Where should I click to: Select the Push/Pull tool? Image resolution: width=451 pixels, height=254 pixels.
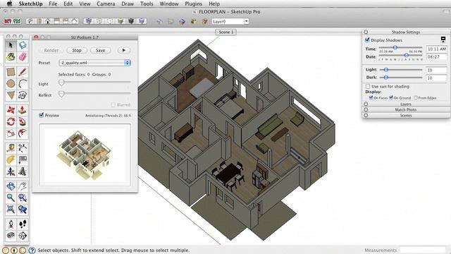[x=23, y=110]
